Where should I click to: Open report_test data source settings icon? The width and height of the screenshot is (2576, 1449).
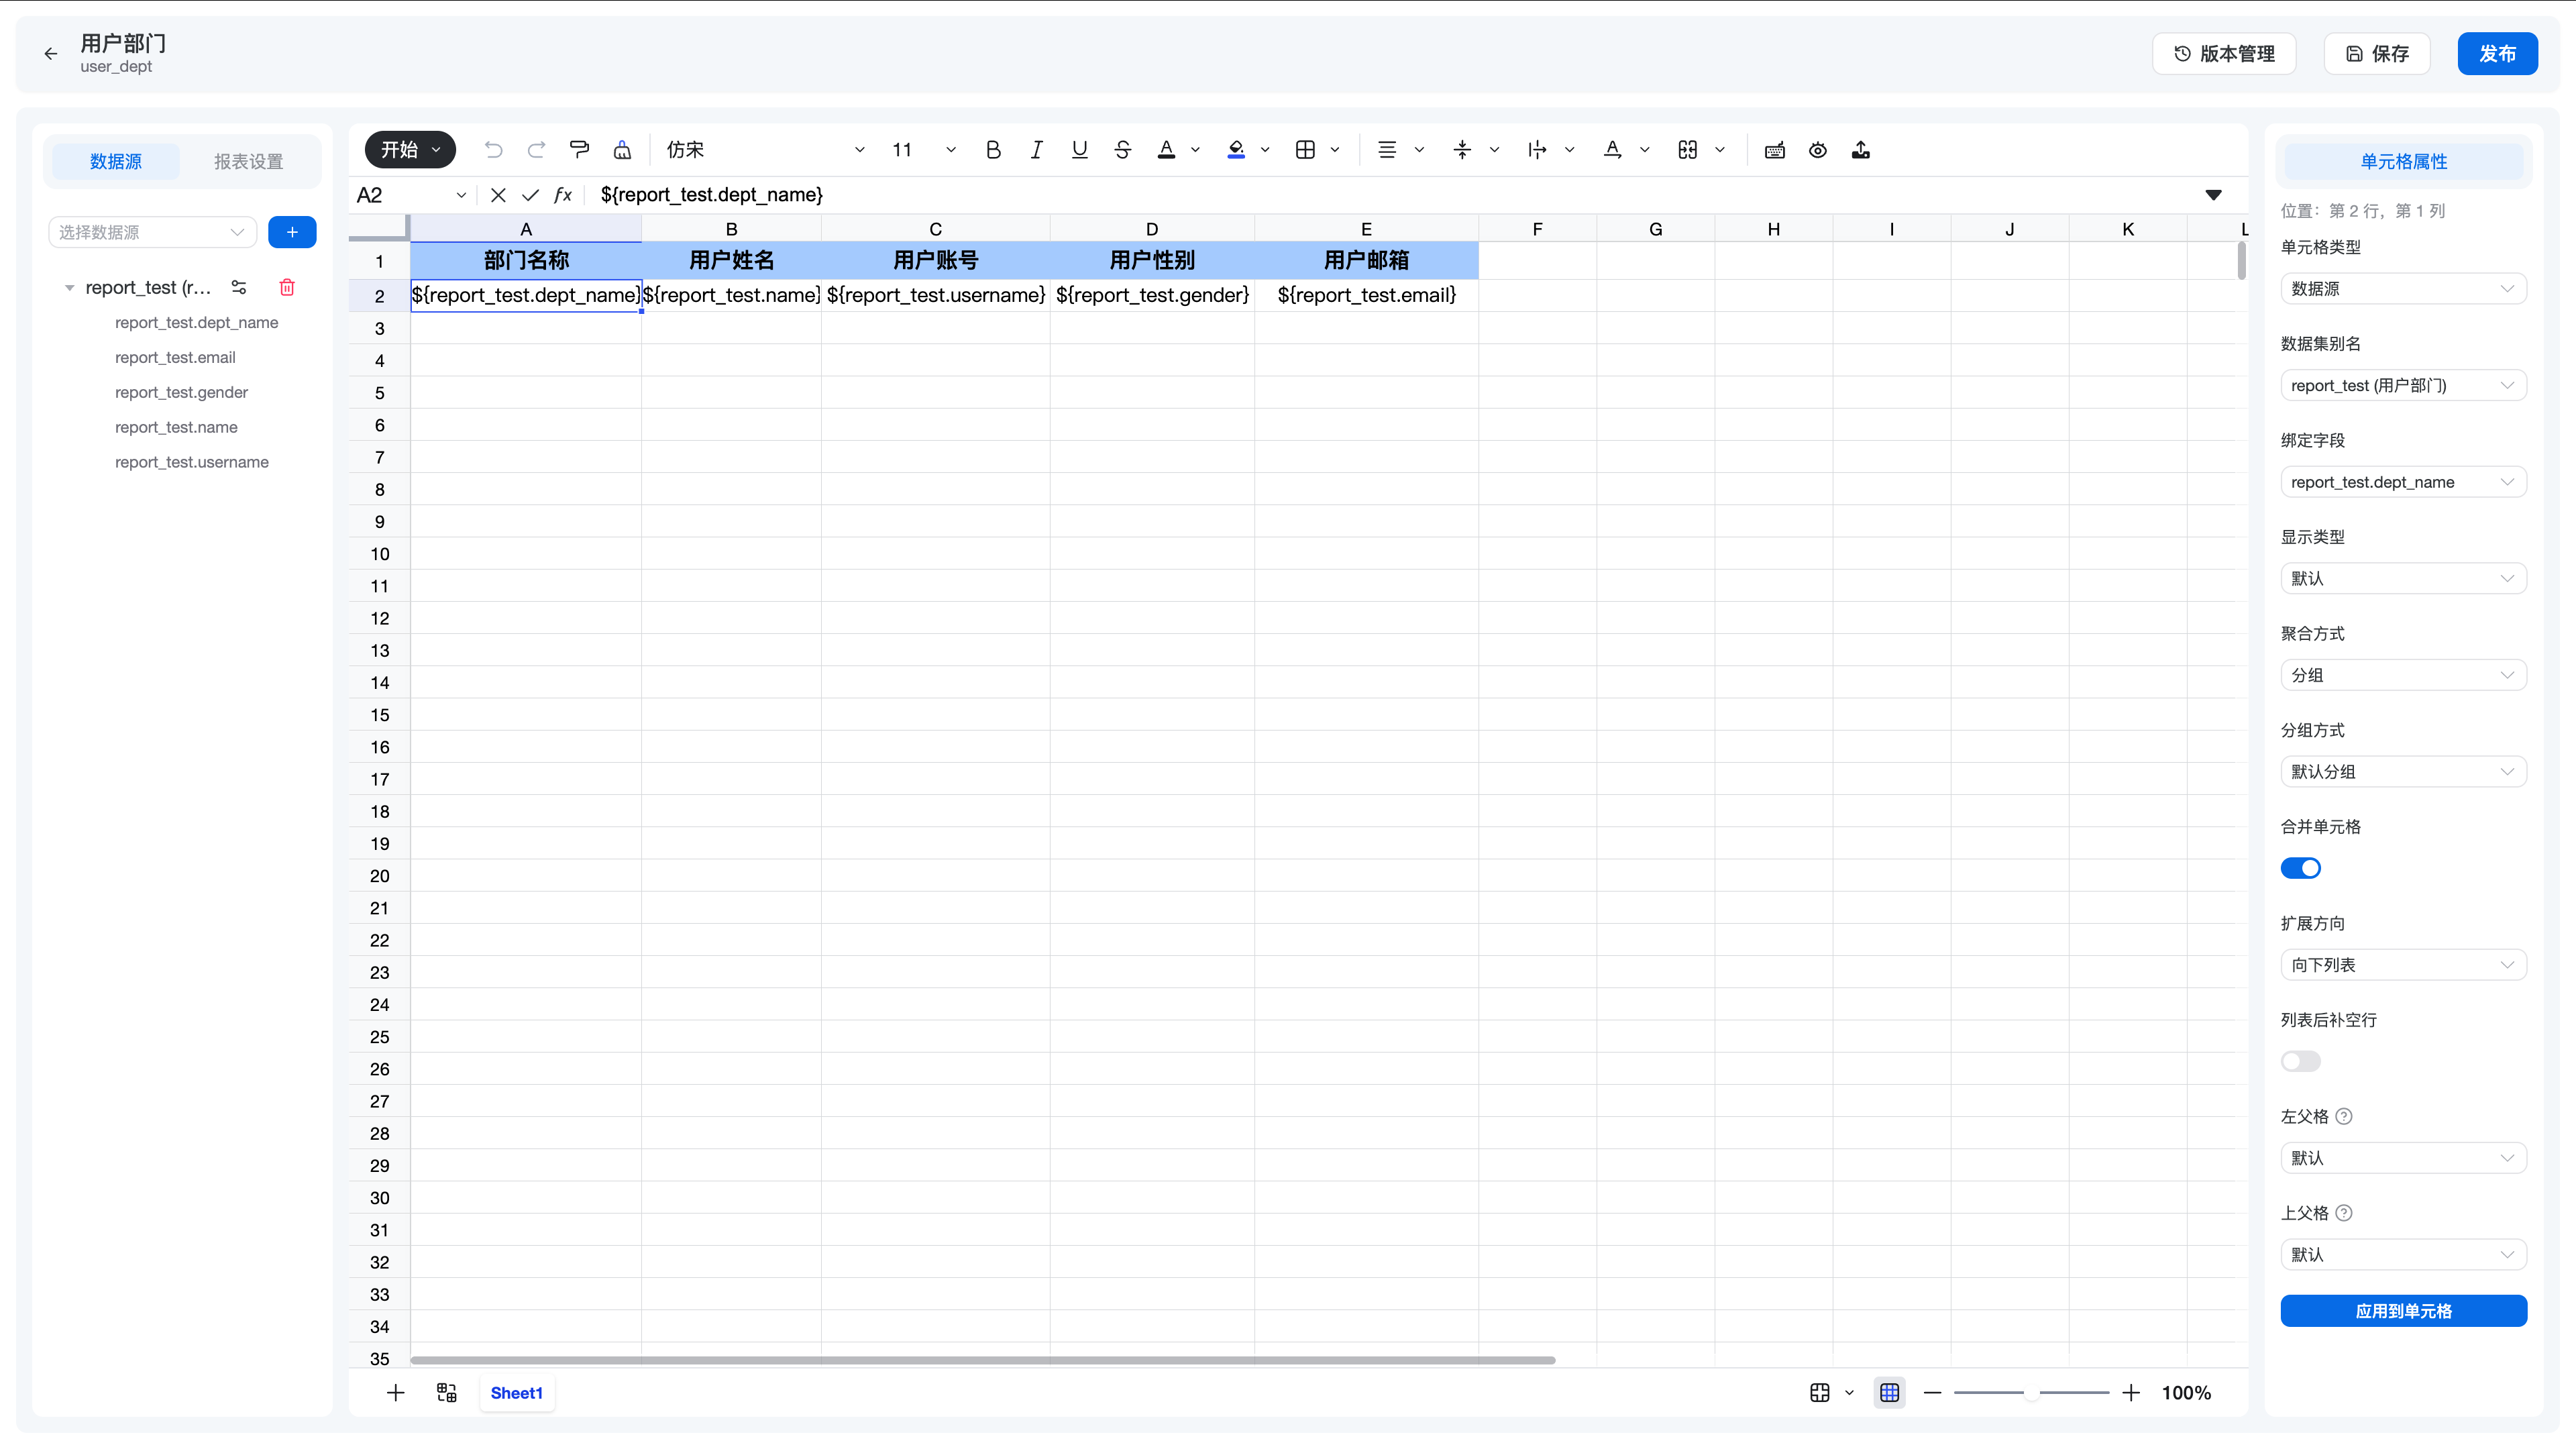point(239,288)
